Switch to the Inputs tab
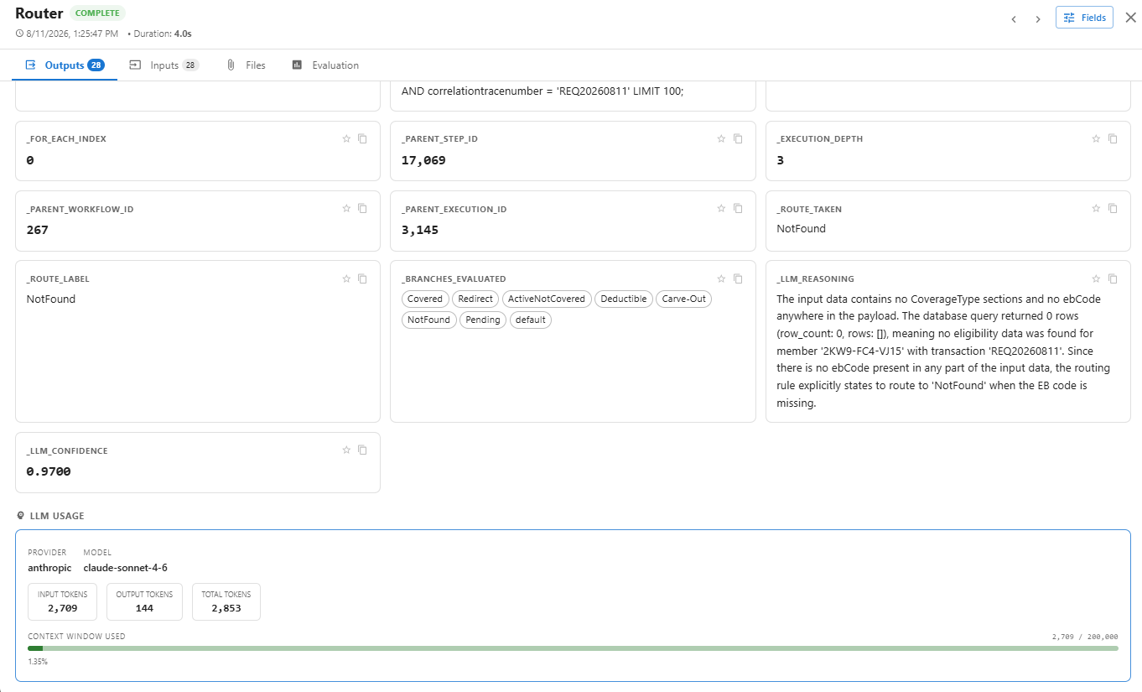Screen dimensions: 1142x692 click(164, 65)
